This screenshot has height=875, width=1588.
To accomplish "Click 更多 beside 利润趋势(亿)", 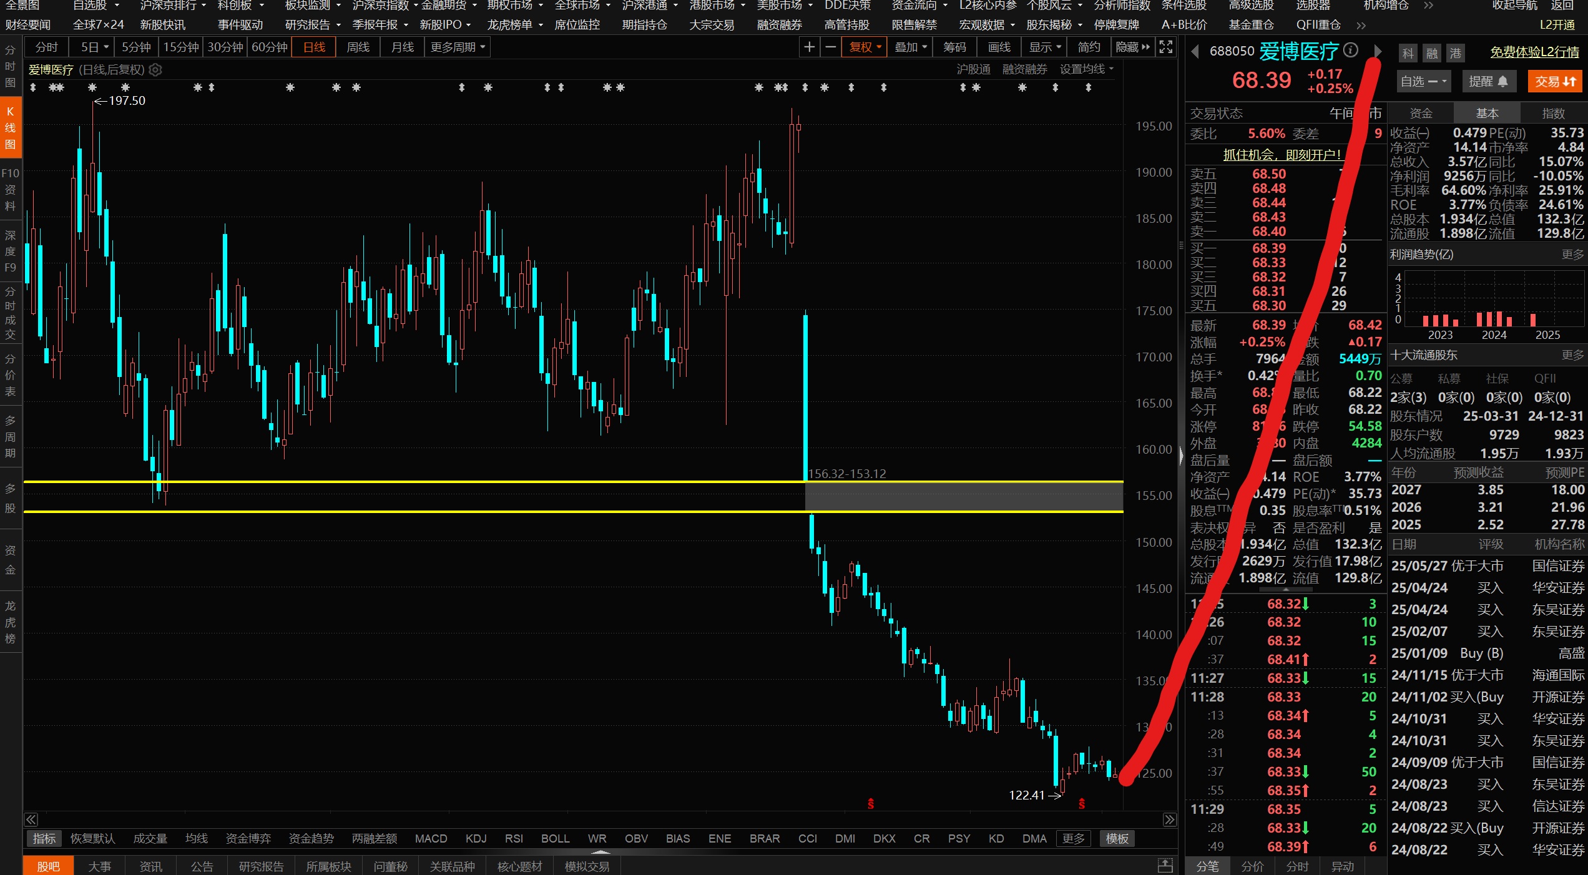I will point(1572,255).
